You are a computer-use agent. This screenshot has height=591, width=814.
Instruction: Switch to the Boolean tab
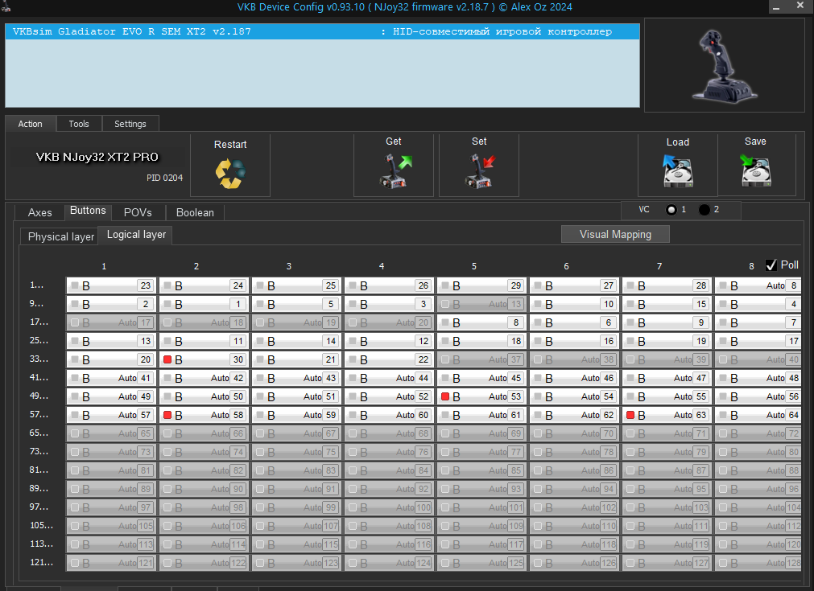(x=195, y=212)
